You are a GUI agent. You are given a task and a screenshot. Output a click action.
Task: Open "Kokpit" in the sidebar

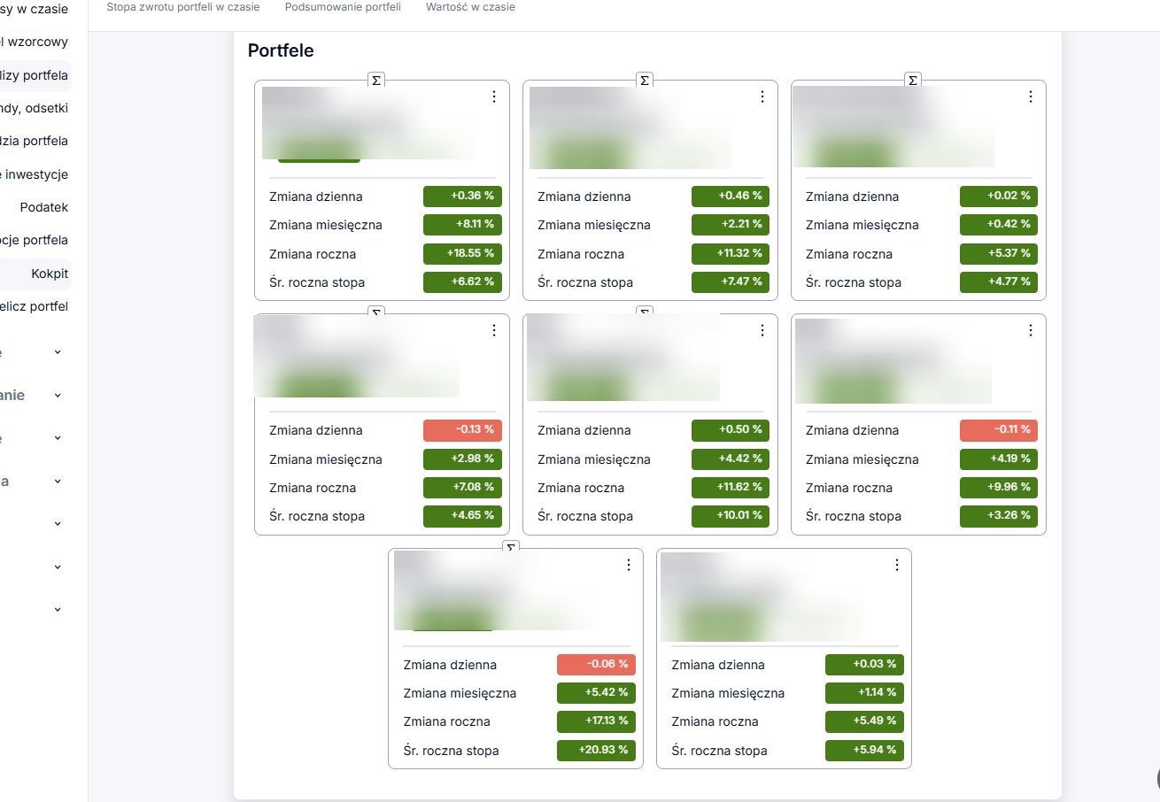50,274
